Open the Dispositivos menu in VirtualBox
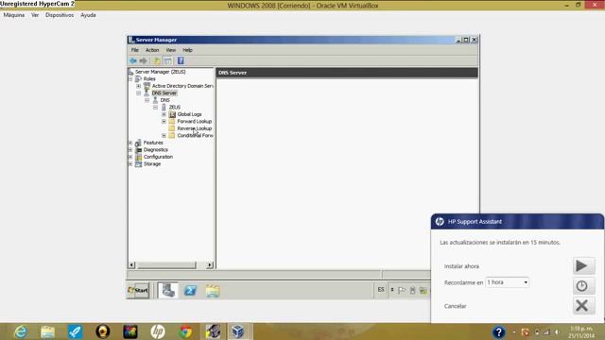Viewport: 605px width, 340px height. [x=60, y=15]
